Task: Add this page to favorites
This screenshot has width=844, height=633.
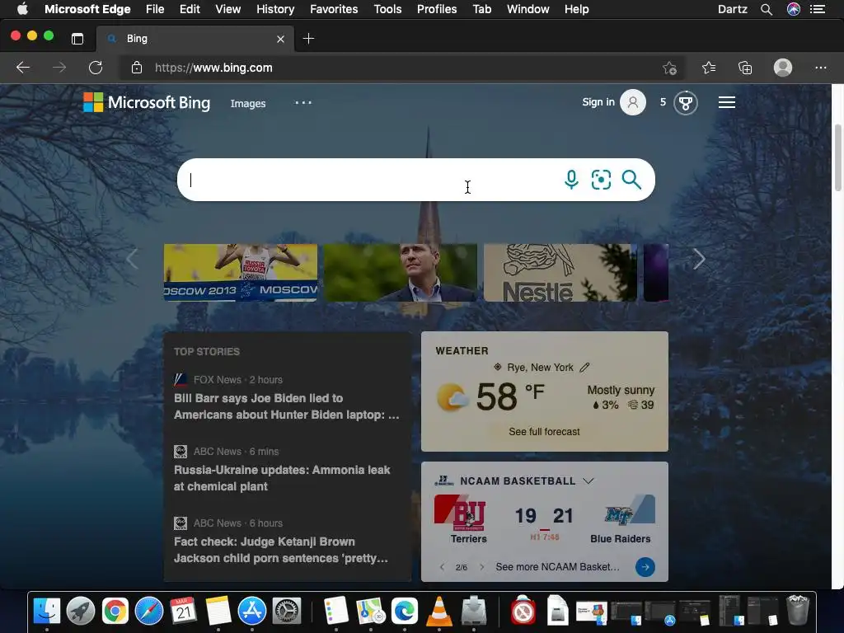Action: [x=669, y=68]
